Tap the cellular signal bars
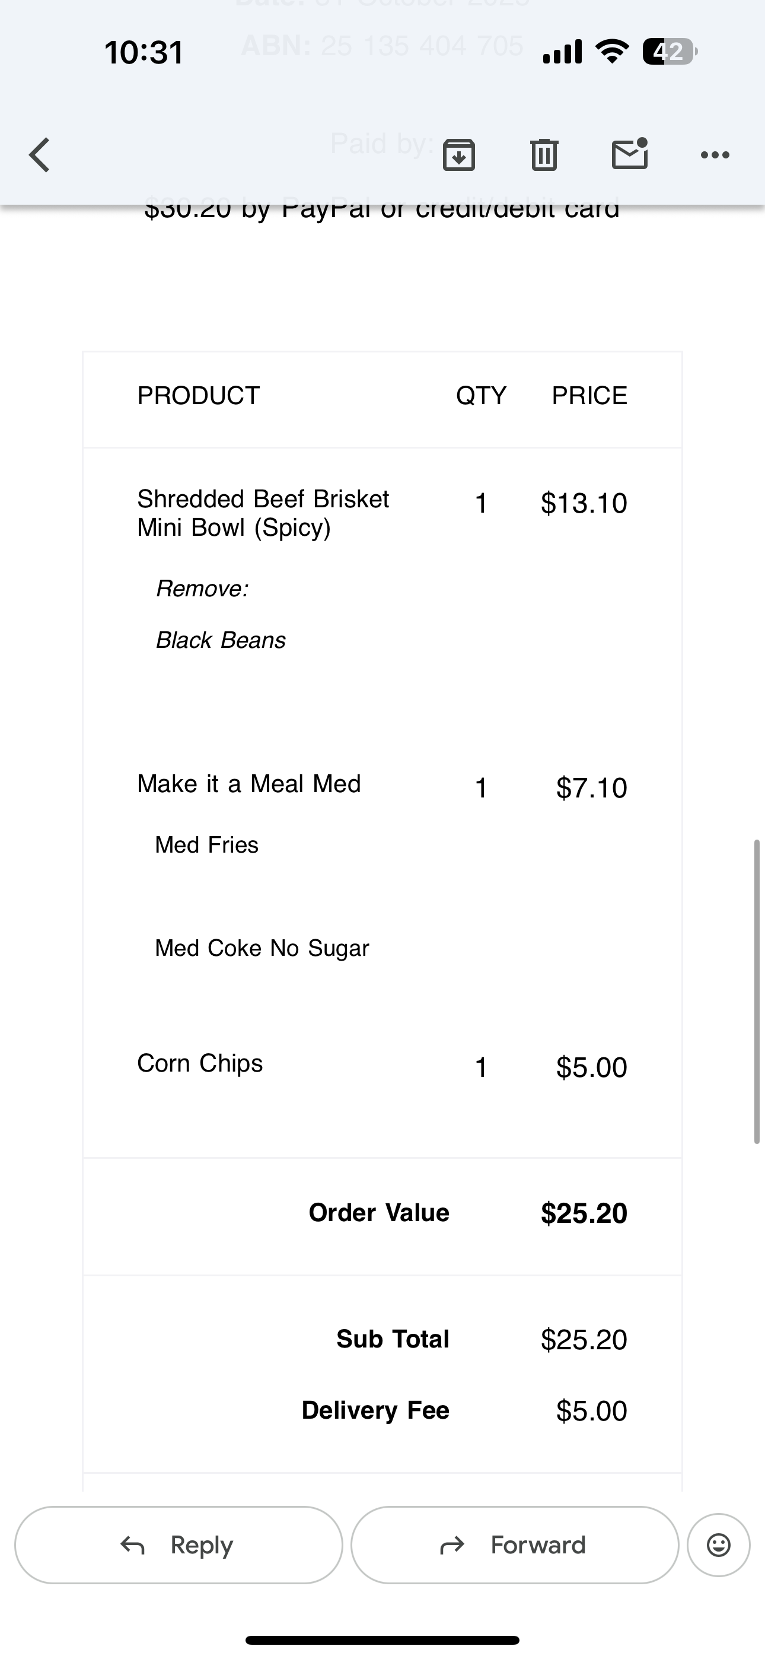 [x=563, y=52]
